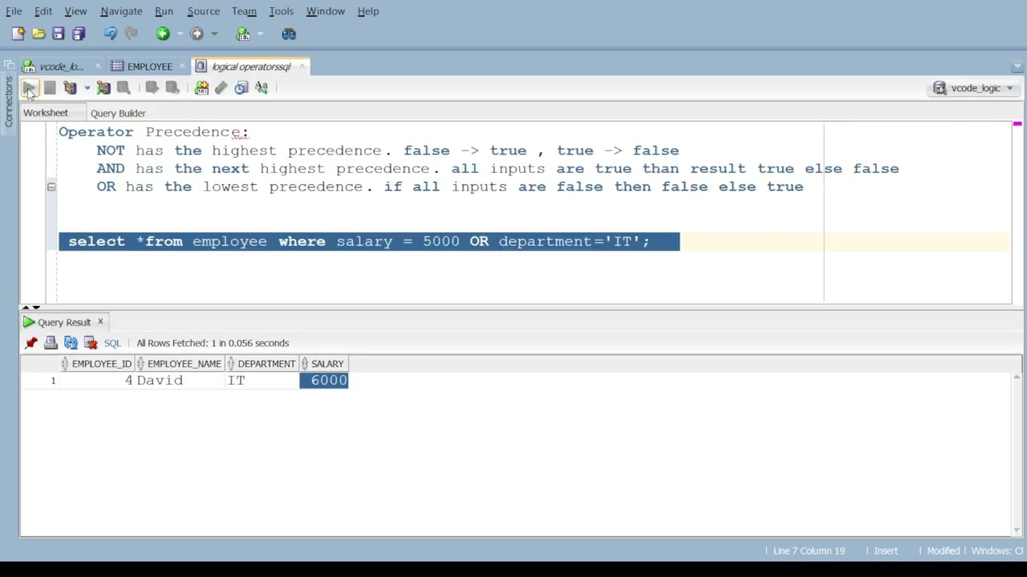This screenshot has height=577, width=1027.
Task: Open the Run menu
Action: (164, 11)
